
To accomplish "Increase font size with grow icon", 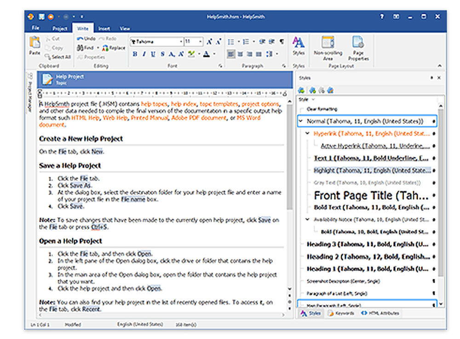I will 209,42.
